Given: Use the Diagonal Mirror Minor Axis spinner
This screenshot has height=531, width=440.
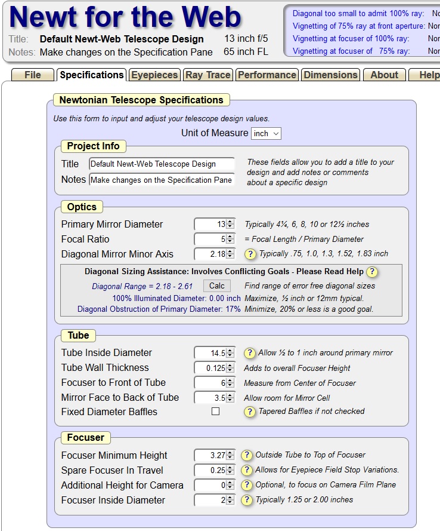Looking at the screenshot, I should [230, 254].
